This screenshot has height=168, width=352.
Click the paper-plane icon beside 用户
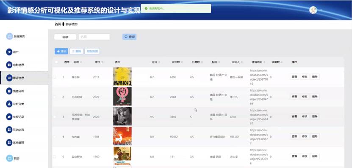[9, 52]
